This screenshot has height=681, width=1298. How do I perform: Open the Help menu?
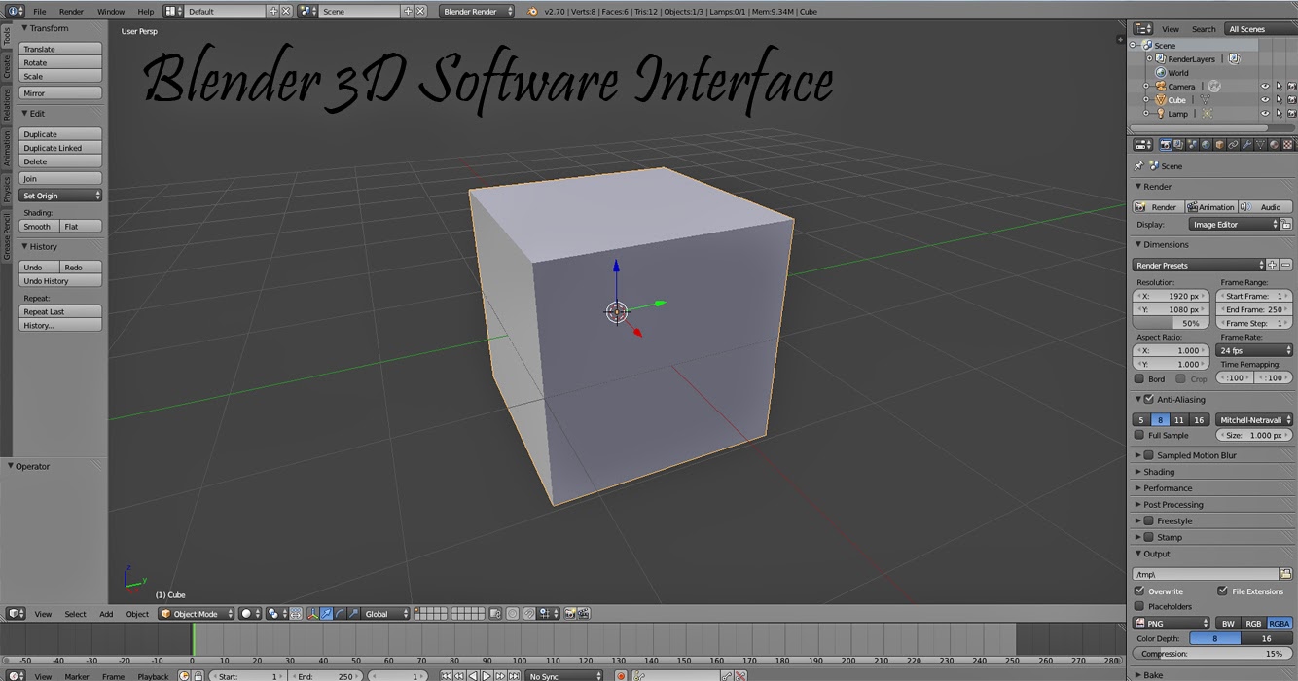pos(145,12)
